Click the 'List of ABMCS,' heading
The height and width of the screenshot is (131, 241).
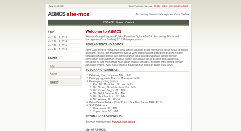point(96,130)
